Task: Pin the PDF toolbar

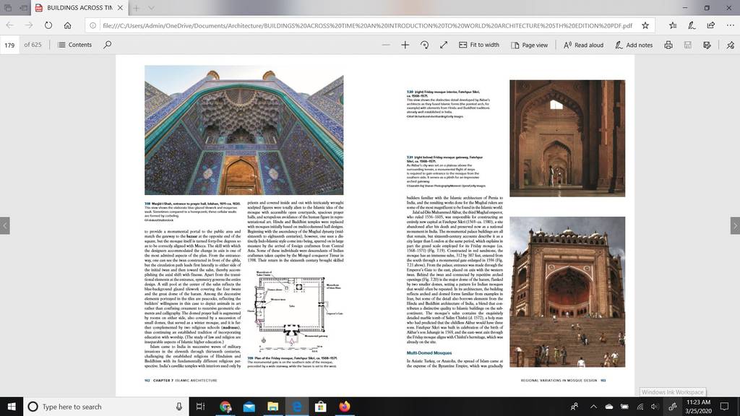Action: [x=730, y=45]
